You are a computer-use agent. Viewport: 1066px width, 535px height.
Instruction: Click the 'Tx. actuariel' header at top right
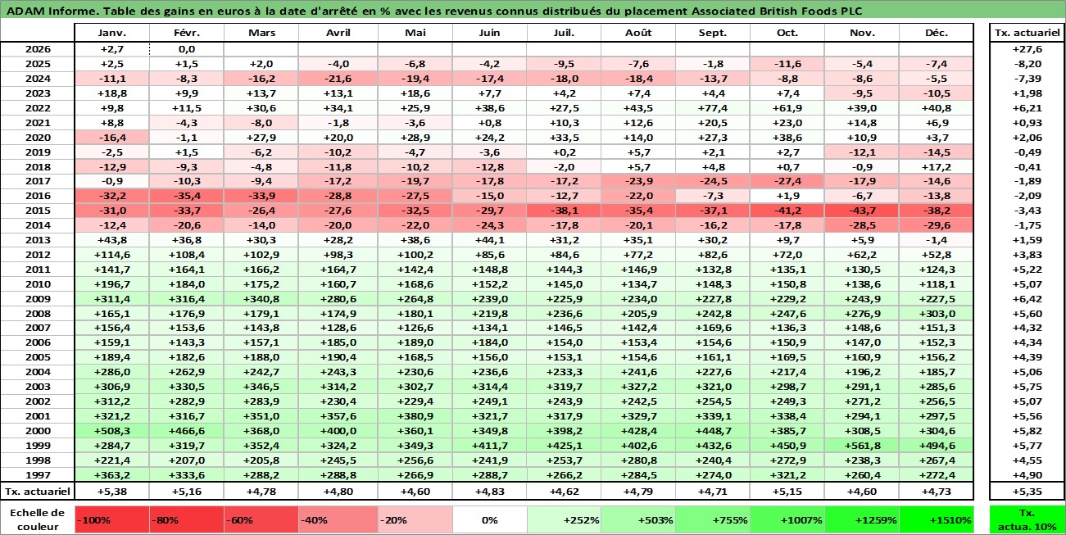[1027, 33]
